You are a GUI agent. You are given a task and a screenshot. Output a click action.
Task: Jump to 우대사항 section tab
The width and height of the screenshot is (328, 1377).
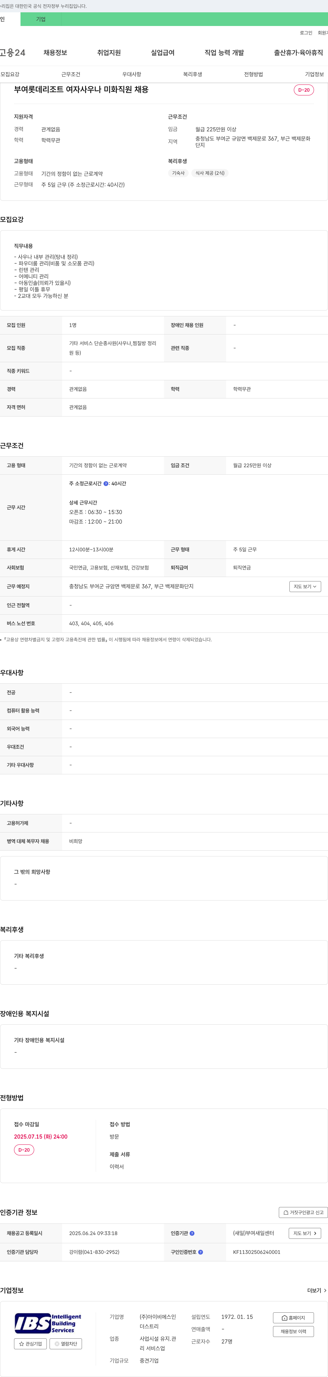pos(132,74)
